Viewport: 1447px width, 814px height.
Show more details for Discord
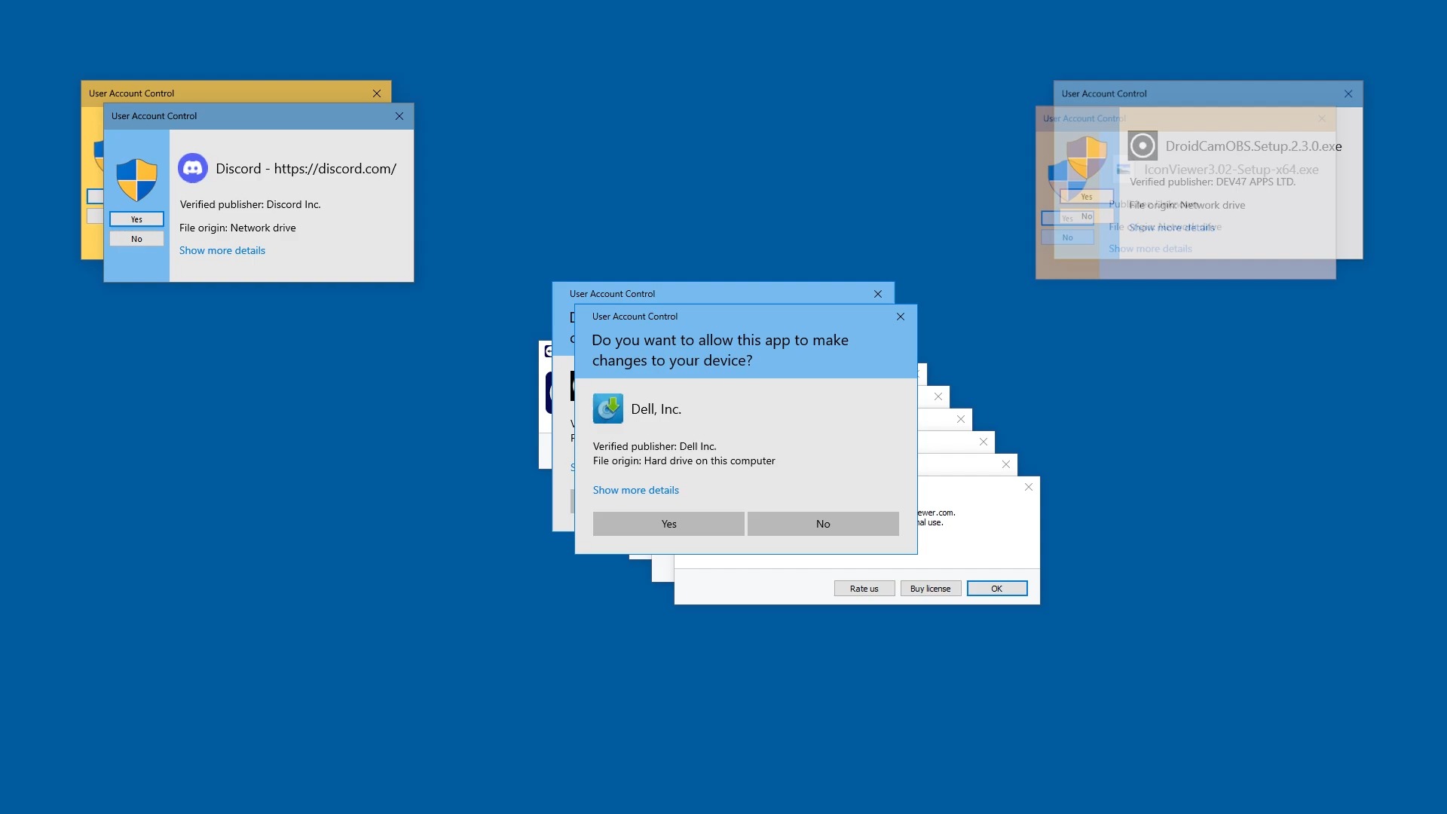coord(222,250)
